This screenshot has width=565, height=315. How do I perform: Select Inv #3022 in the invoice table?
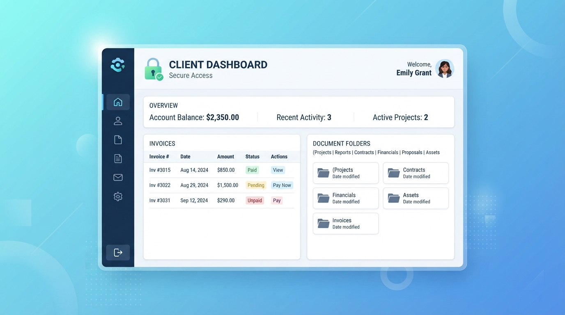pos(160,185)
